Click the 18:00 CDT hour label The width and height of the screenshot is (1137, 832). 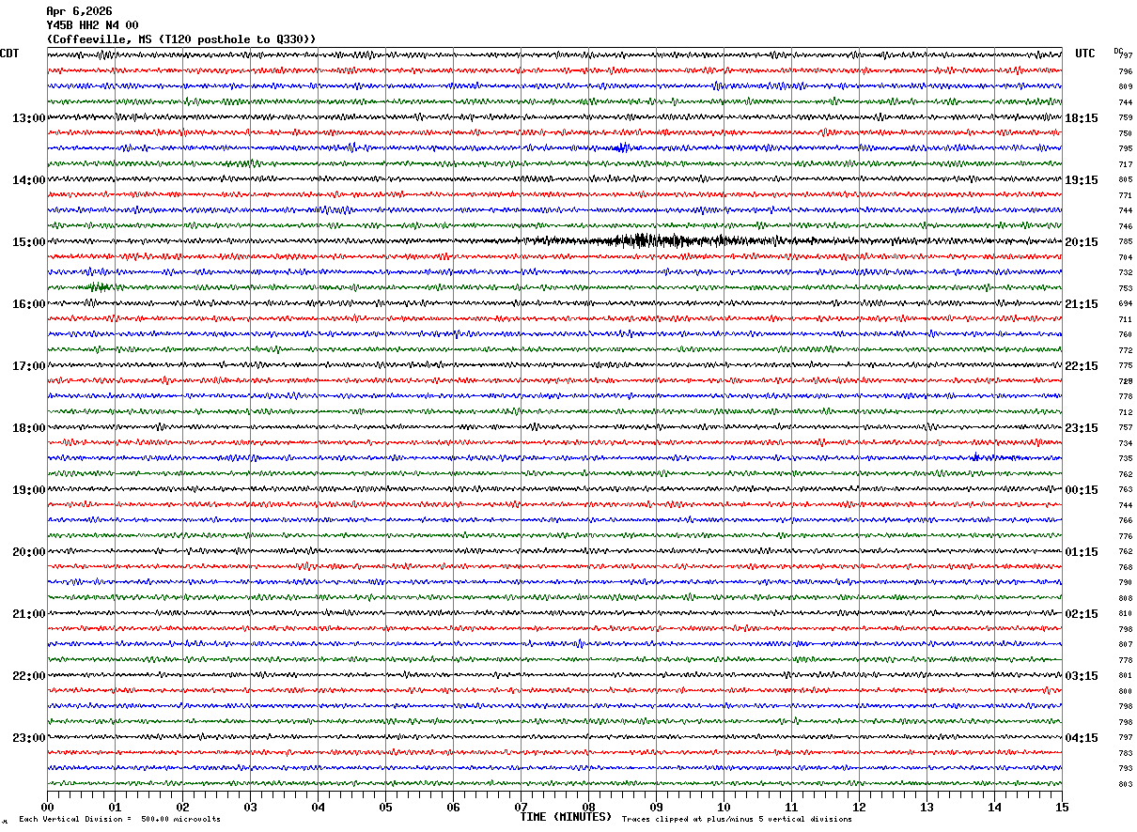pos(29,428)
